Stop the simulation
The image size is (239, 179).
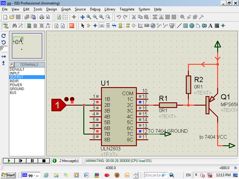44,161
